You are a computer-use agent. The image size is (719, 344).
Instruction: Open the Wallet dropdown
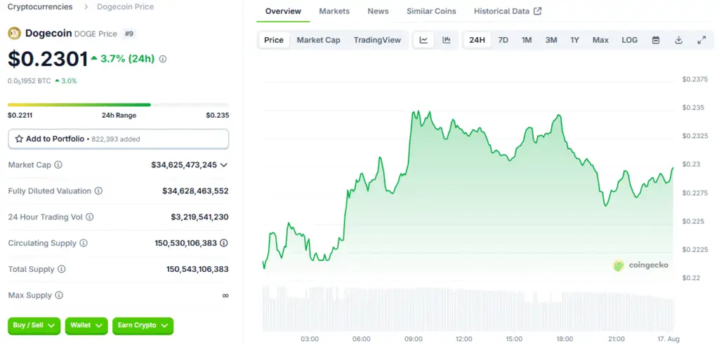(86, 325)
